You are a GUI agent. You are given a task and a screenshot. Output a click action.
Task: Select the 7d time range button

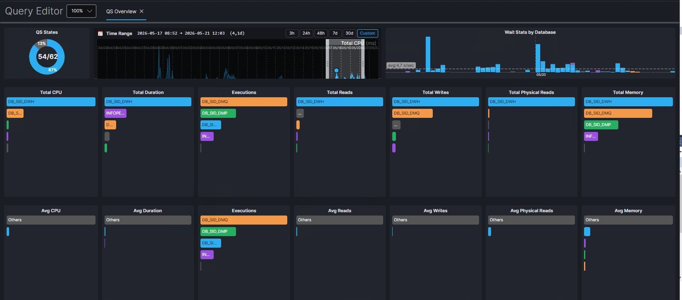click(x=335, y=33)
